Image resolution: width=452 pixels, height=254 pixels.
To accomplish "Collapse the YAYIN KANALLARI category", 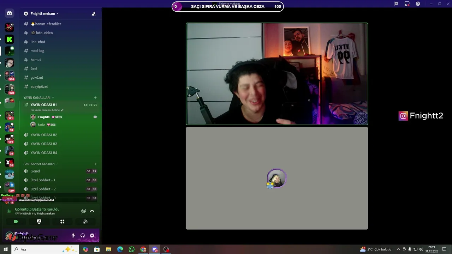I will tap(38, 97).
